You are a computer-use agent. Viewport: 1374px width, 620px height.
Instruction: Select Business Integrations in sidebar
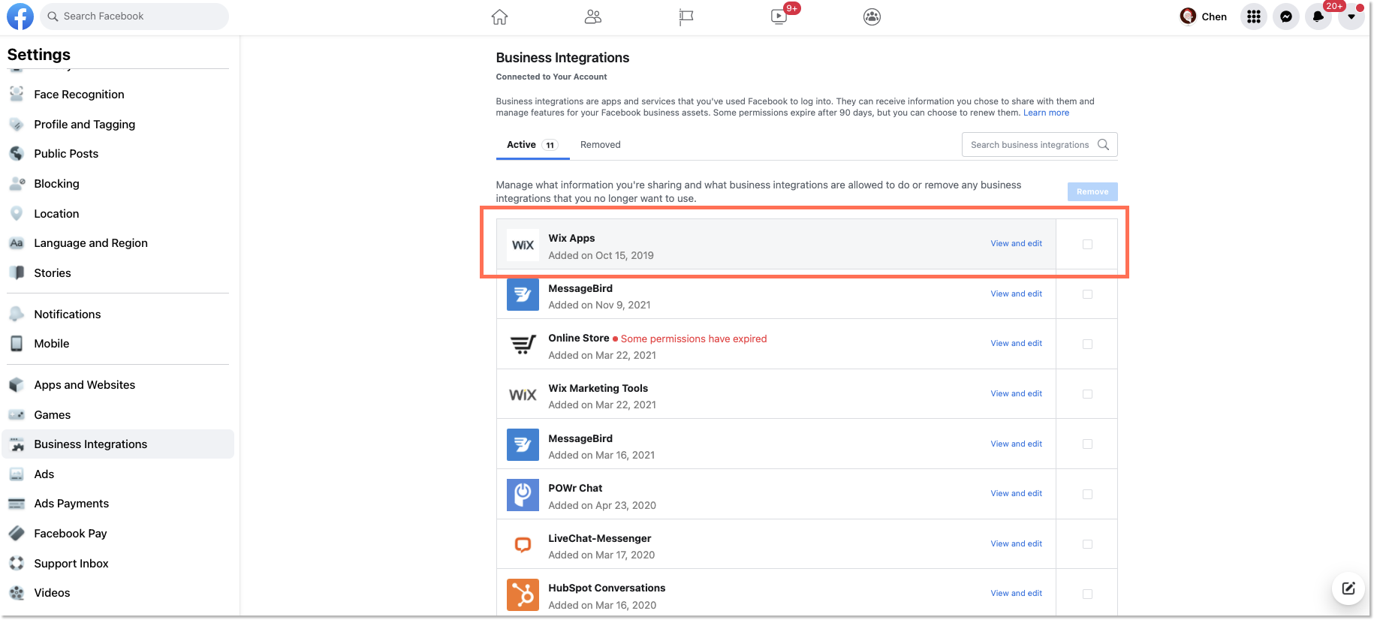[x=118, y=444]
